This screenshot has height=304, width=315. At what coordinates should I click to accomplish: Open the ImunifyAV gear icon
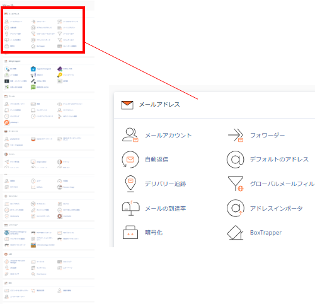60,216
